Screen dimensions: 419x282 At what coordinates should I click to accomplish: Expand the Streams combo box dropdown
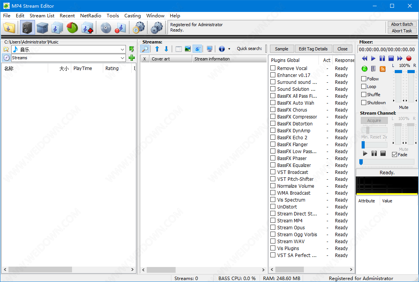coord(122,58)
